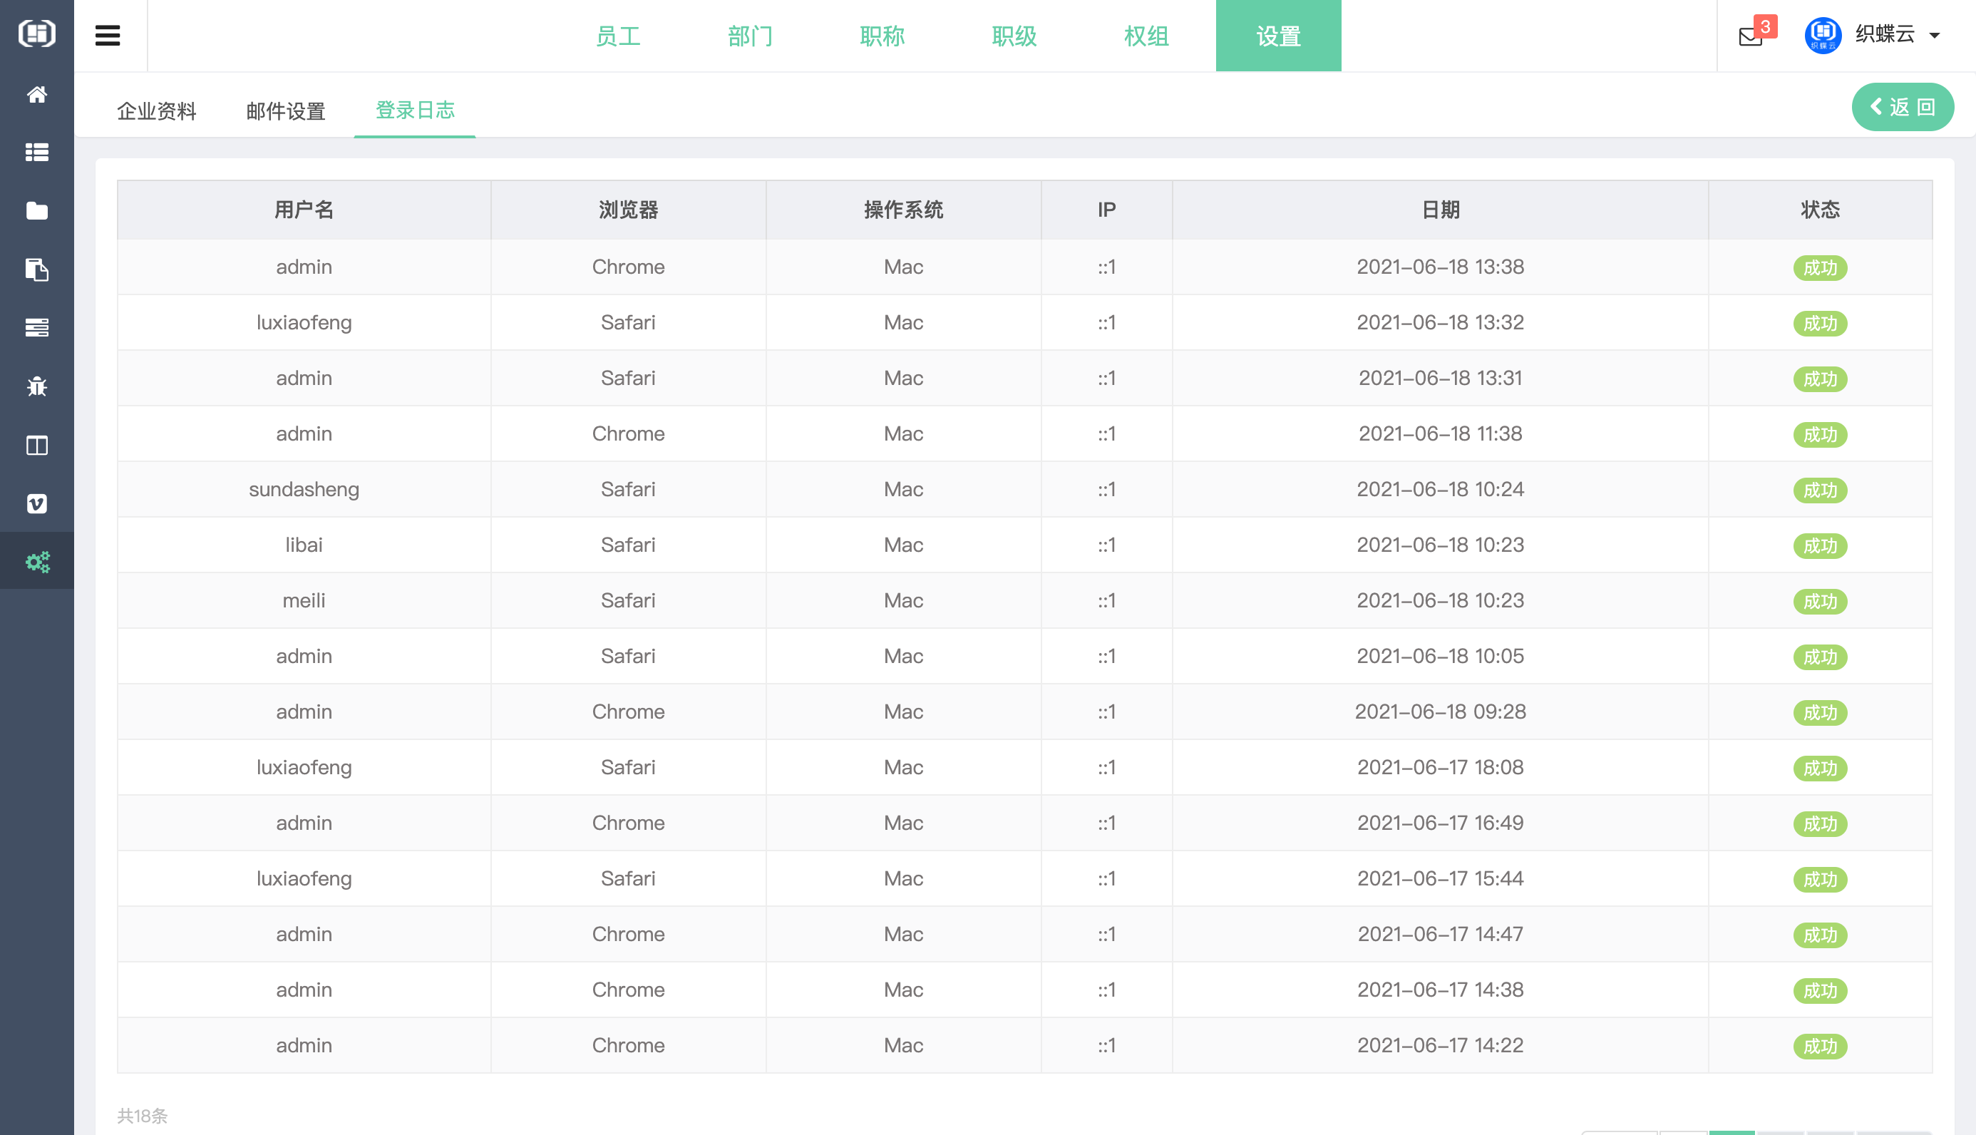1976x1135 pixels.
Task: Open the folder icon in sidebar
Action: coord(36,210)
